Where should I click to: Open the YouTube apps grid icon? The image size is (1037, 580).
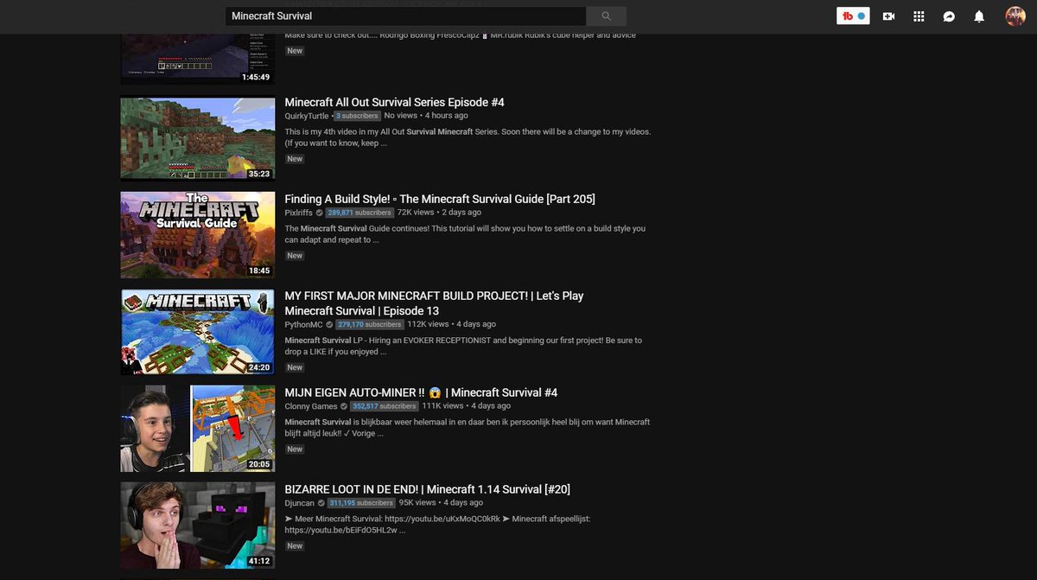pos(919,16)
